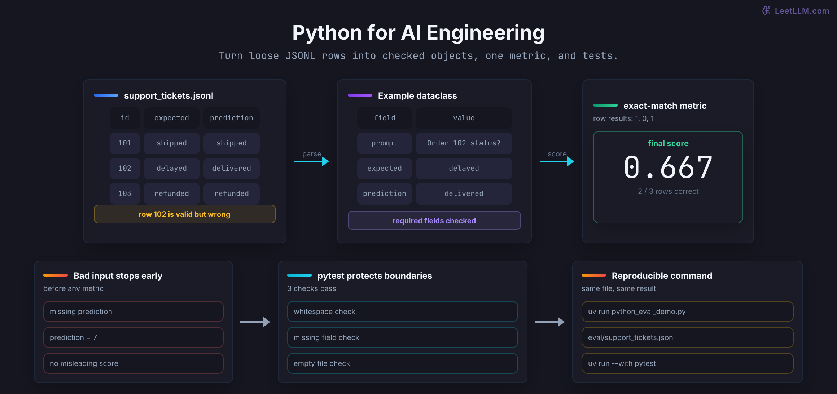The image size is (837, 394).
Task: Click the 'eval/support_tickets.jsonl' path box
Action: click(688, 337)
